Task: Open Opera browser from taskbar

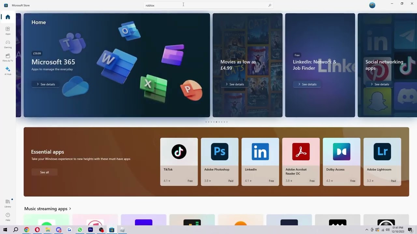Action: tap(37, 230)
